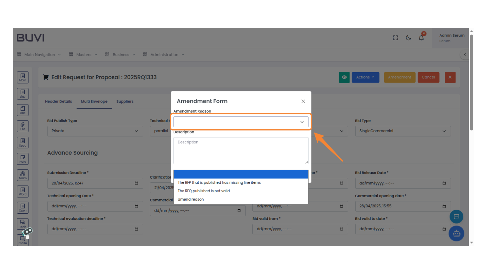
Task: Select the Spec sidebar icon
Action: tap(23, 143)
